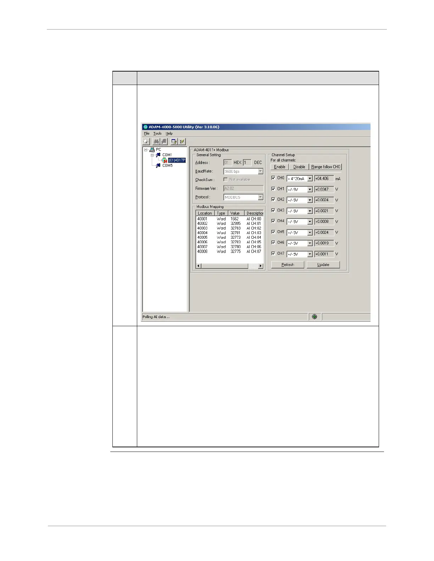
Task: Open the CH3 range dropdown
Action: pos(310,211)
